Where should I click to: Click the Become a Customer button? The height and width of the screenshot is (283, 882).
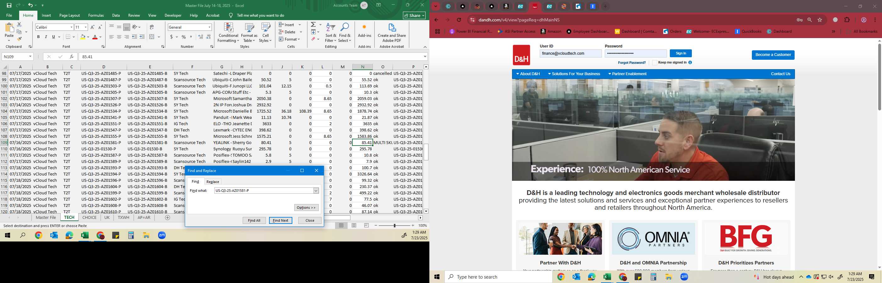click(773, 55)
